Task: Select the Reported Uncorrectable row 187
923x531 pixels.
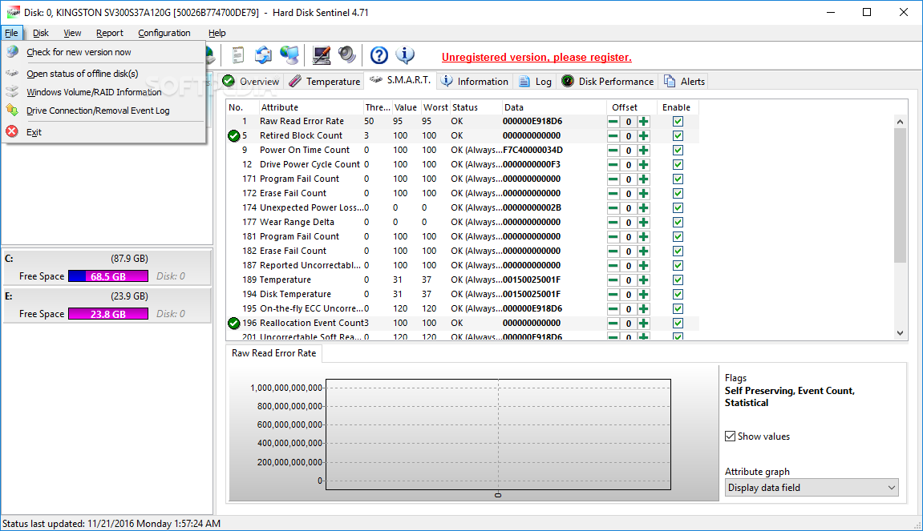Action: point(463,265)
